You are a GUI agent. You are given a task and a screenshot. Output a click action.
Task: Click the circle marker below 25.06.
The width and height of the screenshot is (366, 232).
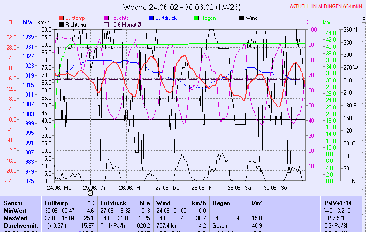90,193
